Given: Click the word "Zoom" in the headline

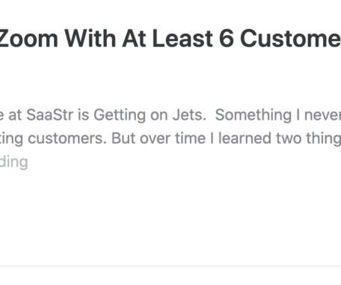Looking at the screenshot, I should click(28, 39).
